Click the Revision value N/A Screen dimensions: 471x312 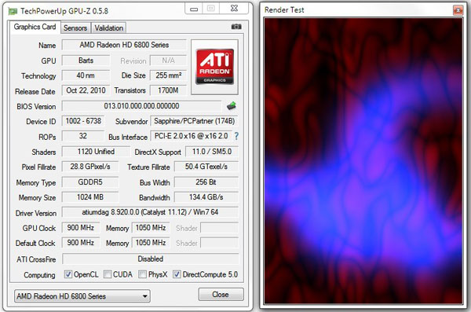[168, 61]
